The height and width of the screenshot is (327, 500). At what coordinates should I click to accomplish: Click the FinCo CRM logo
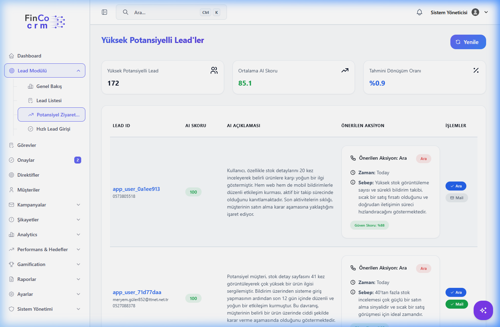pyautogui.click(x=45, y=21)
